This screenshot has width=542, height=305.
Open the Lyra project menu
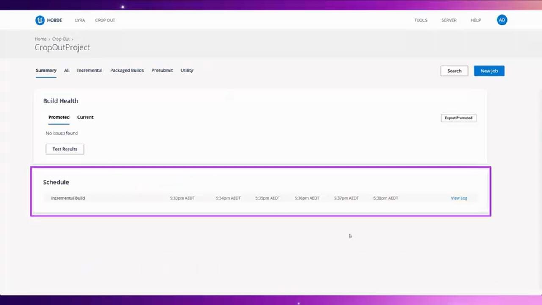[x=80, y=20]
